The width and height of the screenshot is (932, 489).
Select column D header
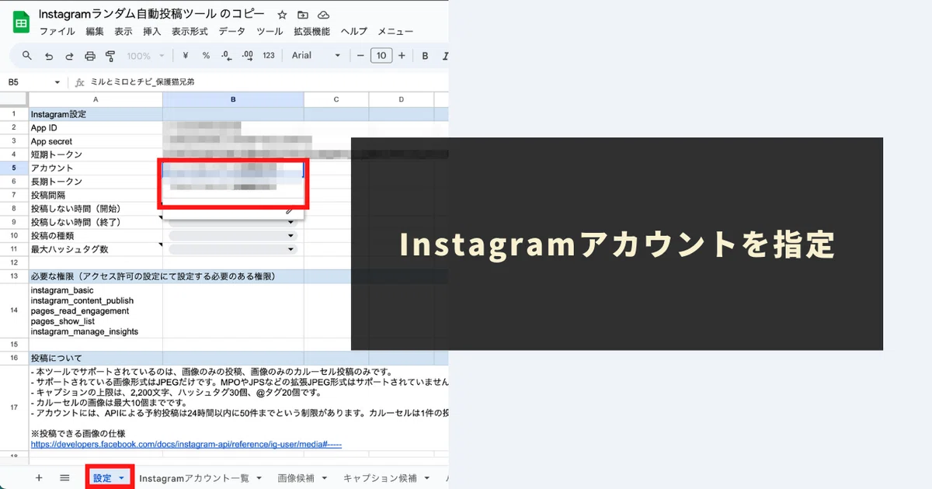point(402,99)
